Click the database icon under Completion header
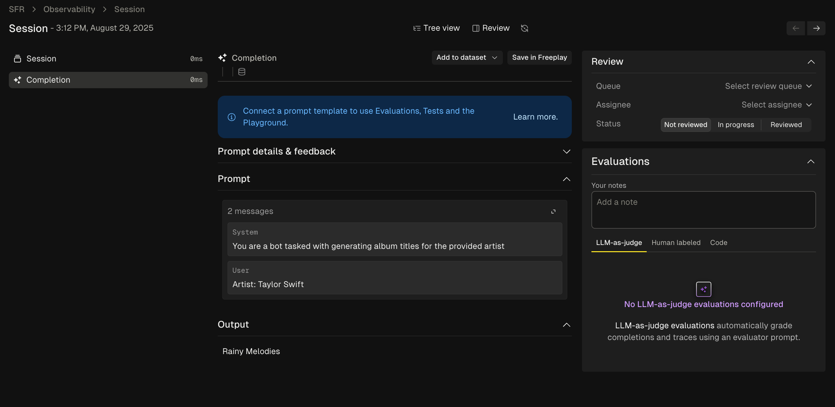835x407 pixels. (242, 72)
